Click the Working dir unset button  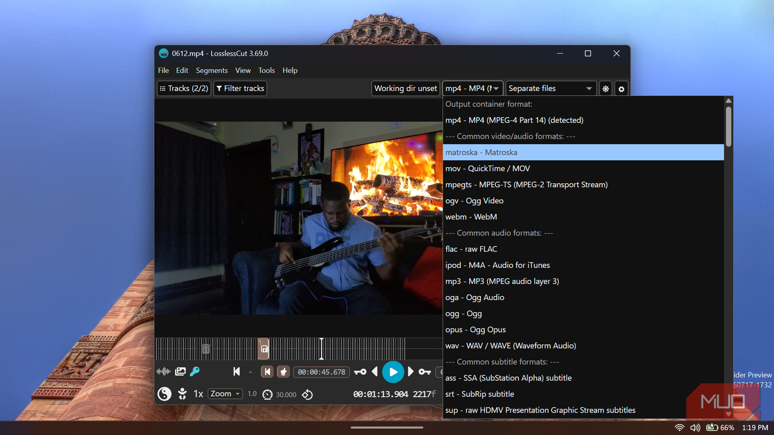[406, 89]
